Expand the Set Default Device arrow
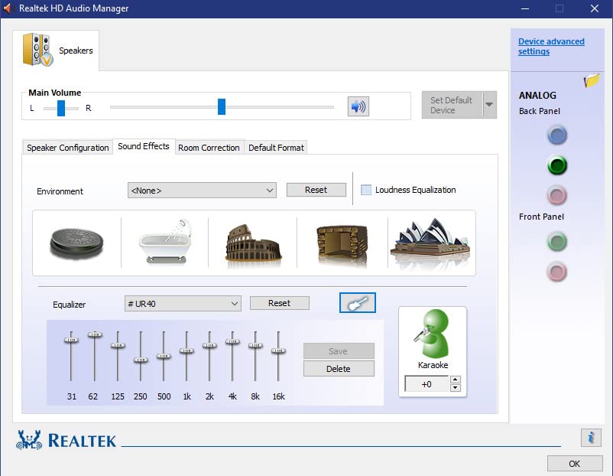The height and width of the screenshot is (476, 613). point(489,105)
